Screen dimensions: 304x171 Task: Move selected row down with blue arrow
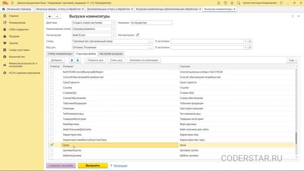click(x=78, y=60)
